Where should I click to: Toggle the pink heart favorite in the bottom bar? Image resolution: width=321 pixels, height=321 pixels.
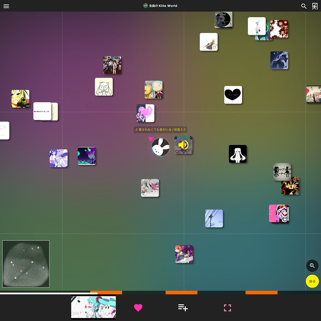coord(138,308)
